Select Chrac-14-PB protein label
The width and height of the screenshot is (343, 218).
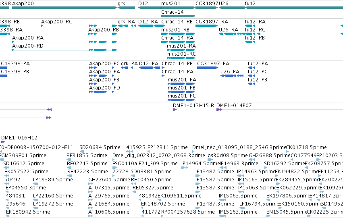177,64
